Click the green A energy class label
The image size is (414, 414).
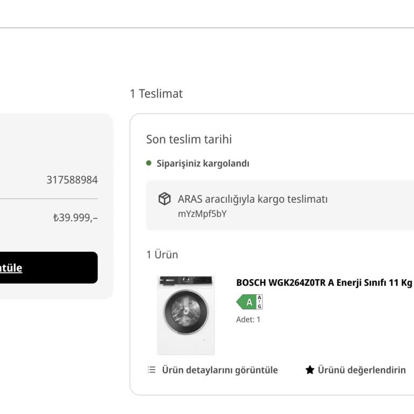246,302
